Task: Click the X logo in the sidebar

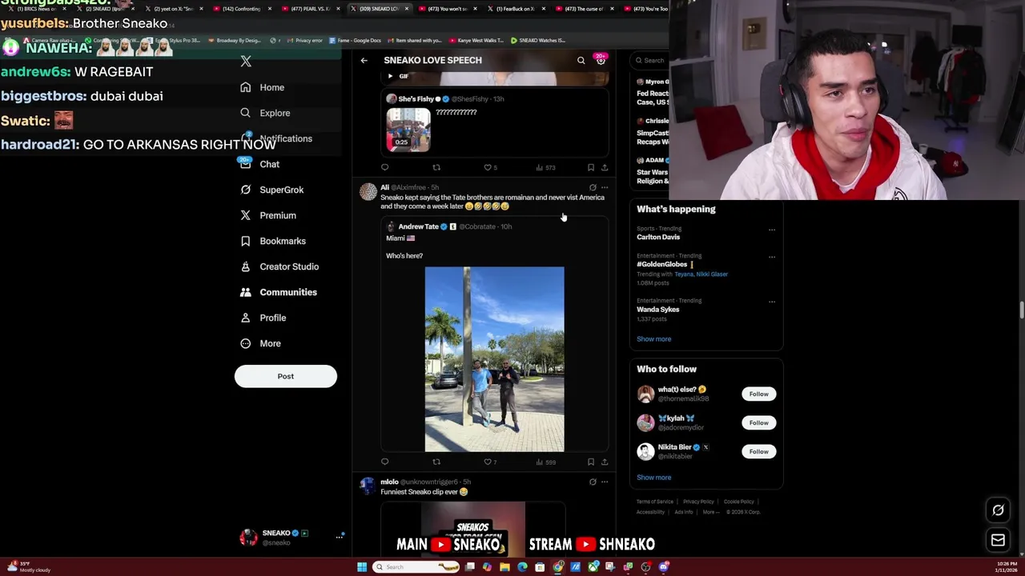Action: [x=246, y=62]
